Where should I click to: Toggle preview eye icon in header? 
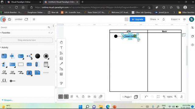click(184, 19)
